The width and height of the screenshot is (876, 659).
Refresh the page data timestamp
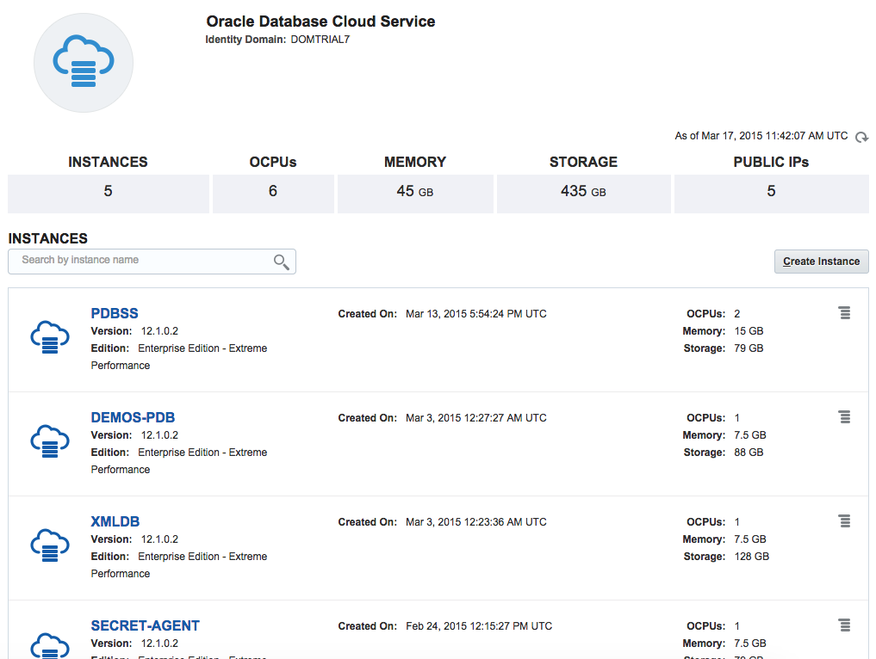(861, 137)
